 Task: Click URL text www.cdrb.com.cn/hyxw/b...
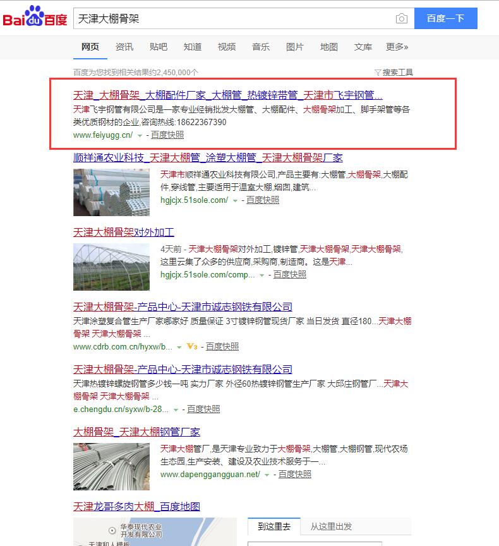pyautogui.click(x=123, y=346)
